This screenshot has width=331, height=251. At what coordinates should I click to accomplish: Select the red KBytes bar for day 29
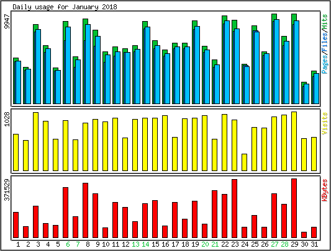pyautogui.click(x=294, y=208)
